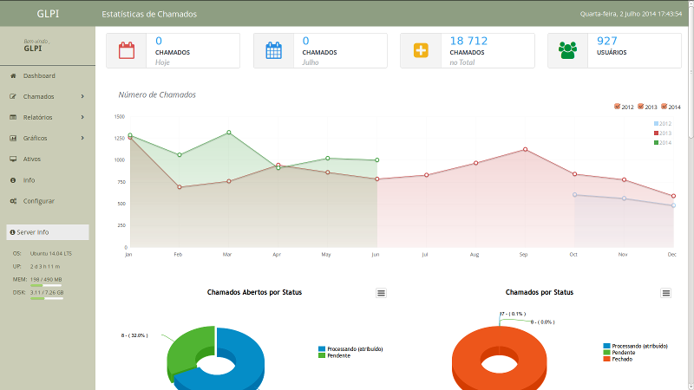This screenshot has width=694, height=390.
Task: Click the Dashboard home icon in sidebar
Action: 13,76
